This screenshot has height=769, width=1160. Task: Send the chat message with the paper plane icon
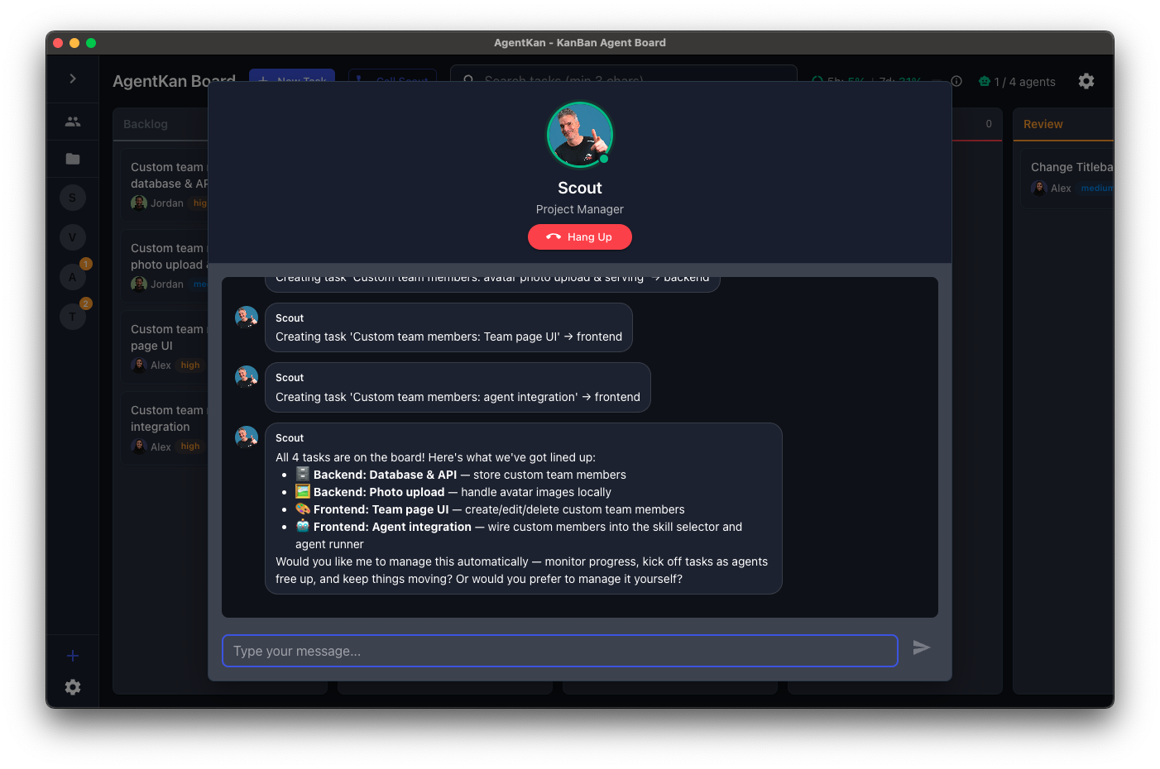pos(921,648)
